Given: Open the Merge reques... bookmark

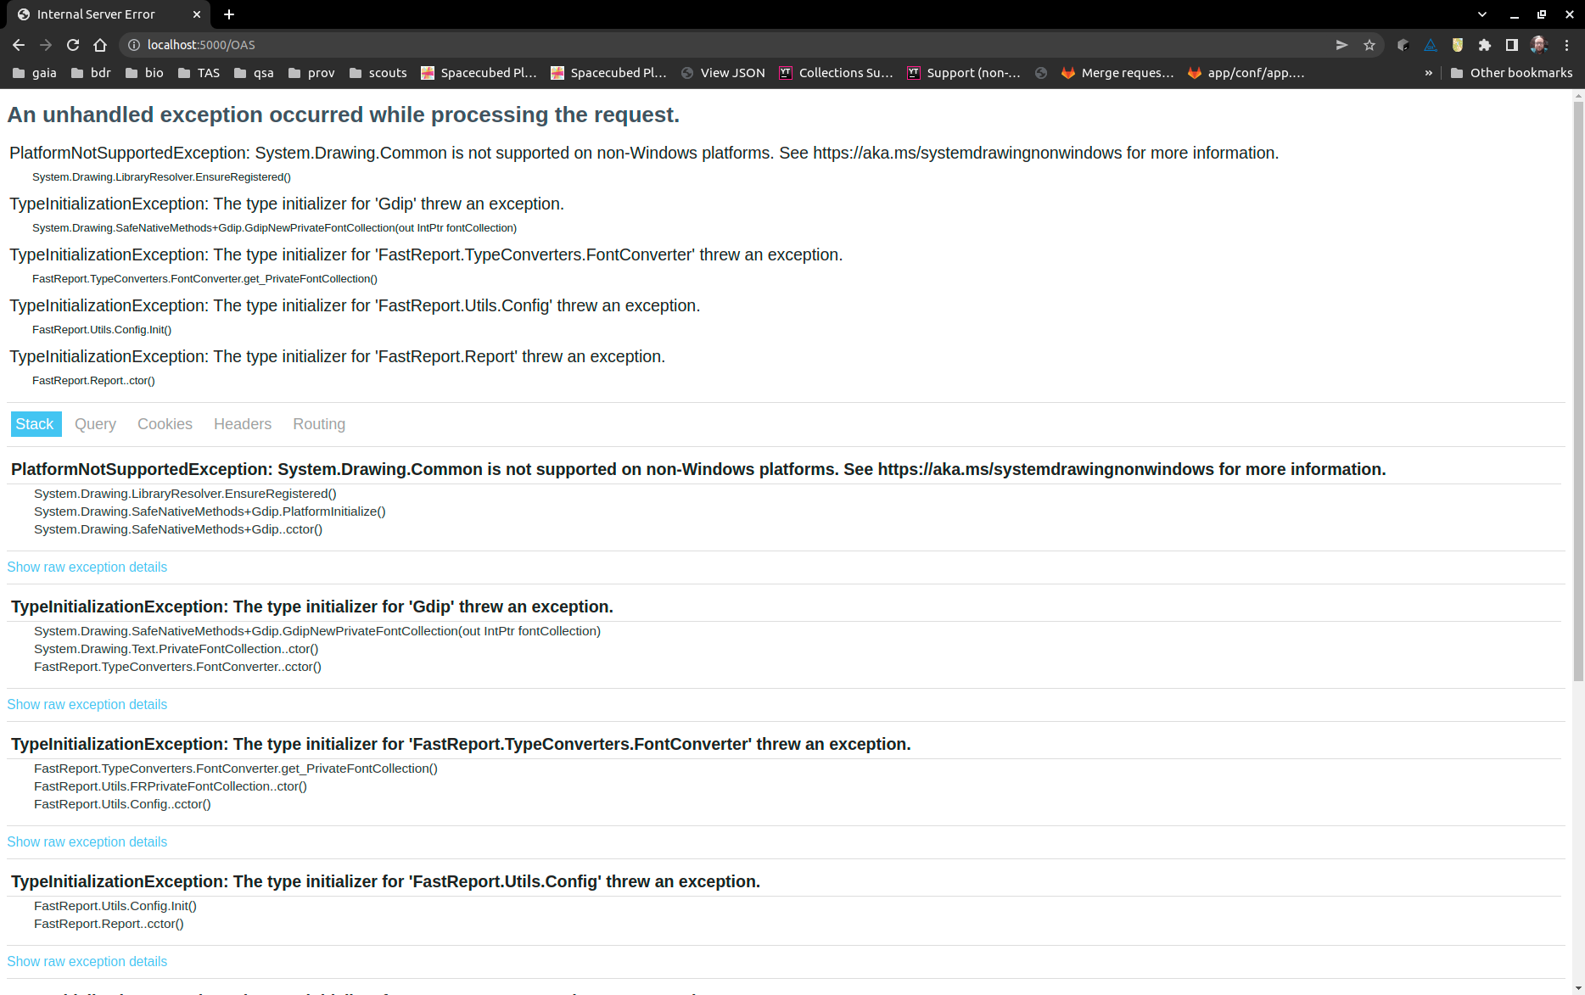Looking at the screenshot, I should click(x=1117, y=73).
